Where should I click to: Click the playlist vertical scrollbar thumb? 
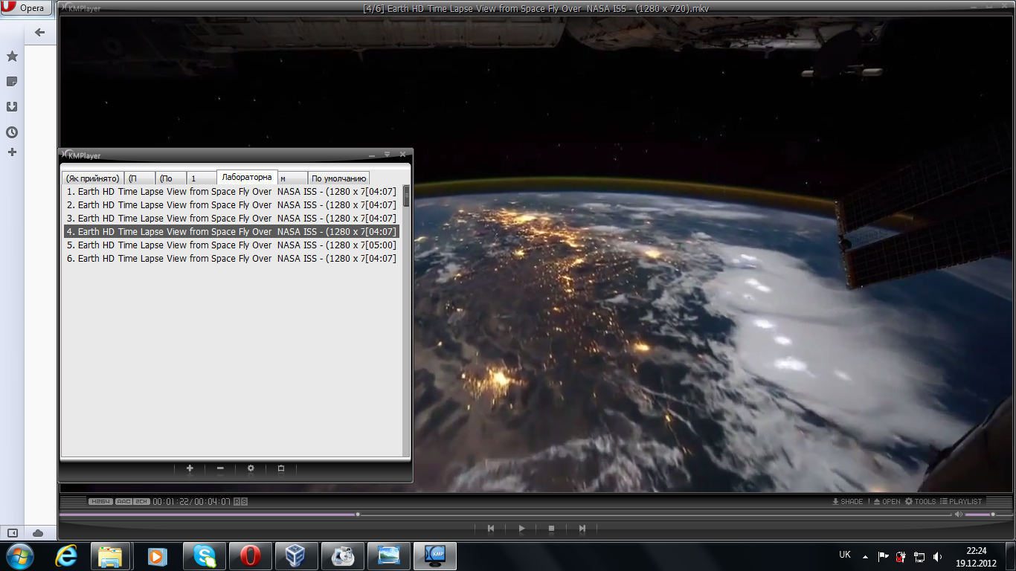pyautogui.click(x=406, y=196)
